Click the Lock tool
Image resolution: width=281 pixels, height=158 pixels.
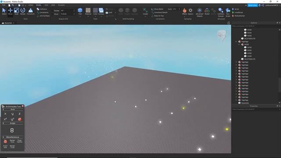[x=109, y=13]
